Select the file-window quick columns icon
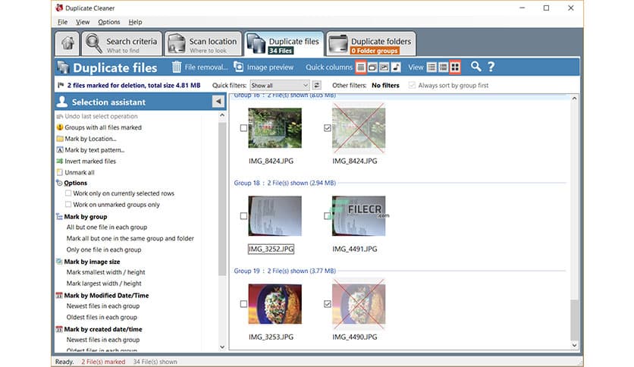 pyautogui.click(x=372, y=67)
